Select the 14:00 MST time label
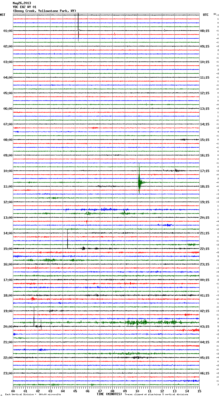Screen dimensions: 220x398 pyautogui.click(x=8, y=233)
